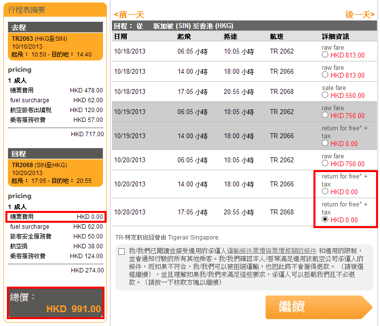
Task: Go to previous day via <前一天 link
Action: click(129, 15)
